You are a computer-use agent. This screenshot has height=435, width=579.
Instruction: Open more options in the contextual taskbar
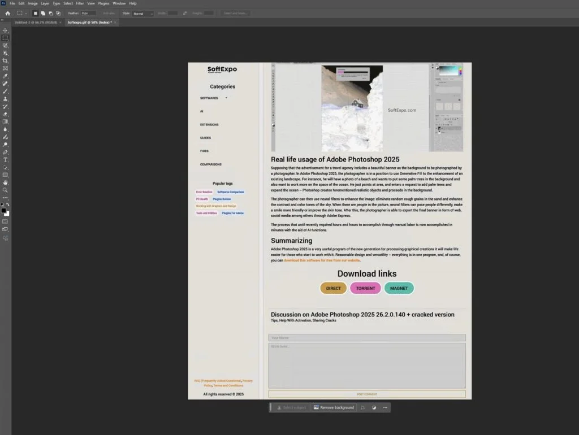385,407
